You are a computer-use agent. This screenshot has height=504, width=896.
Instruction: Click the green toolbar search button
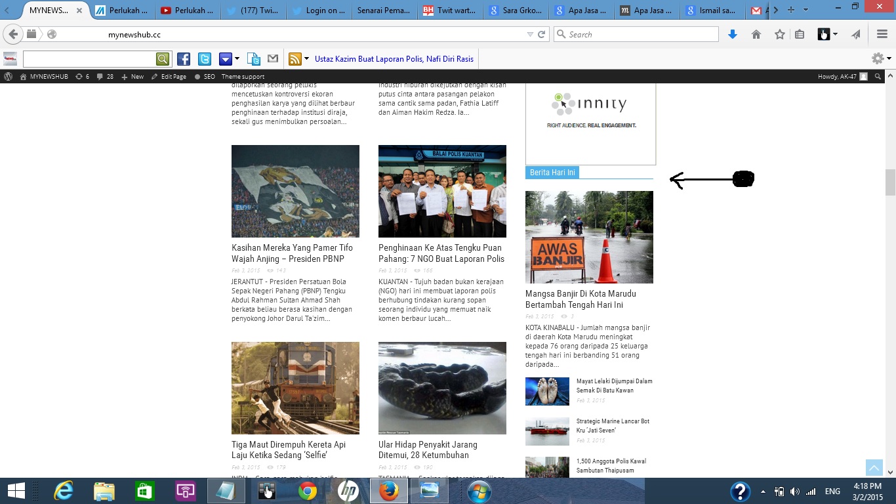click(163, 59)
